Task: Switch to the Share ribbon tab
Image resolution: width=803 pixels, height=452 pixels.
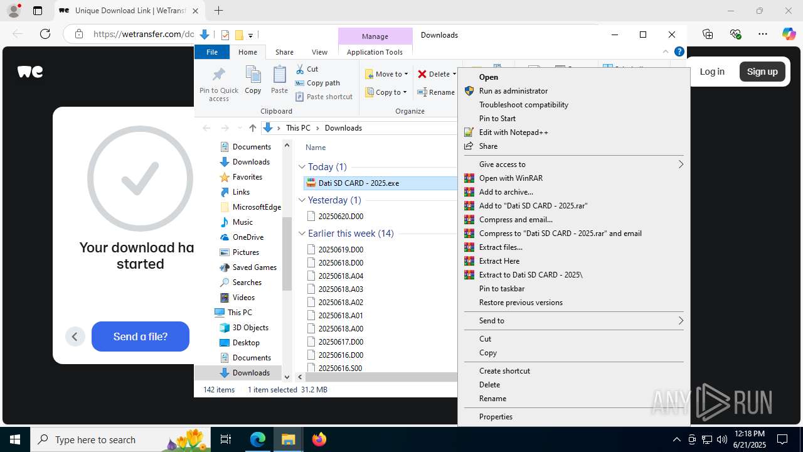Action: (284, 52)
